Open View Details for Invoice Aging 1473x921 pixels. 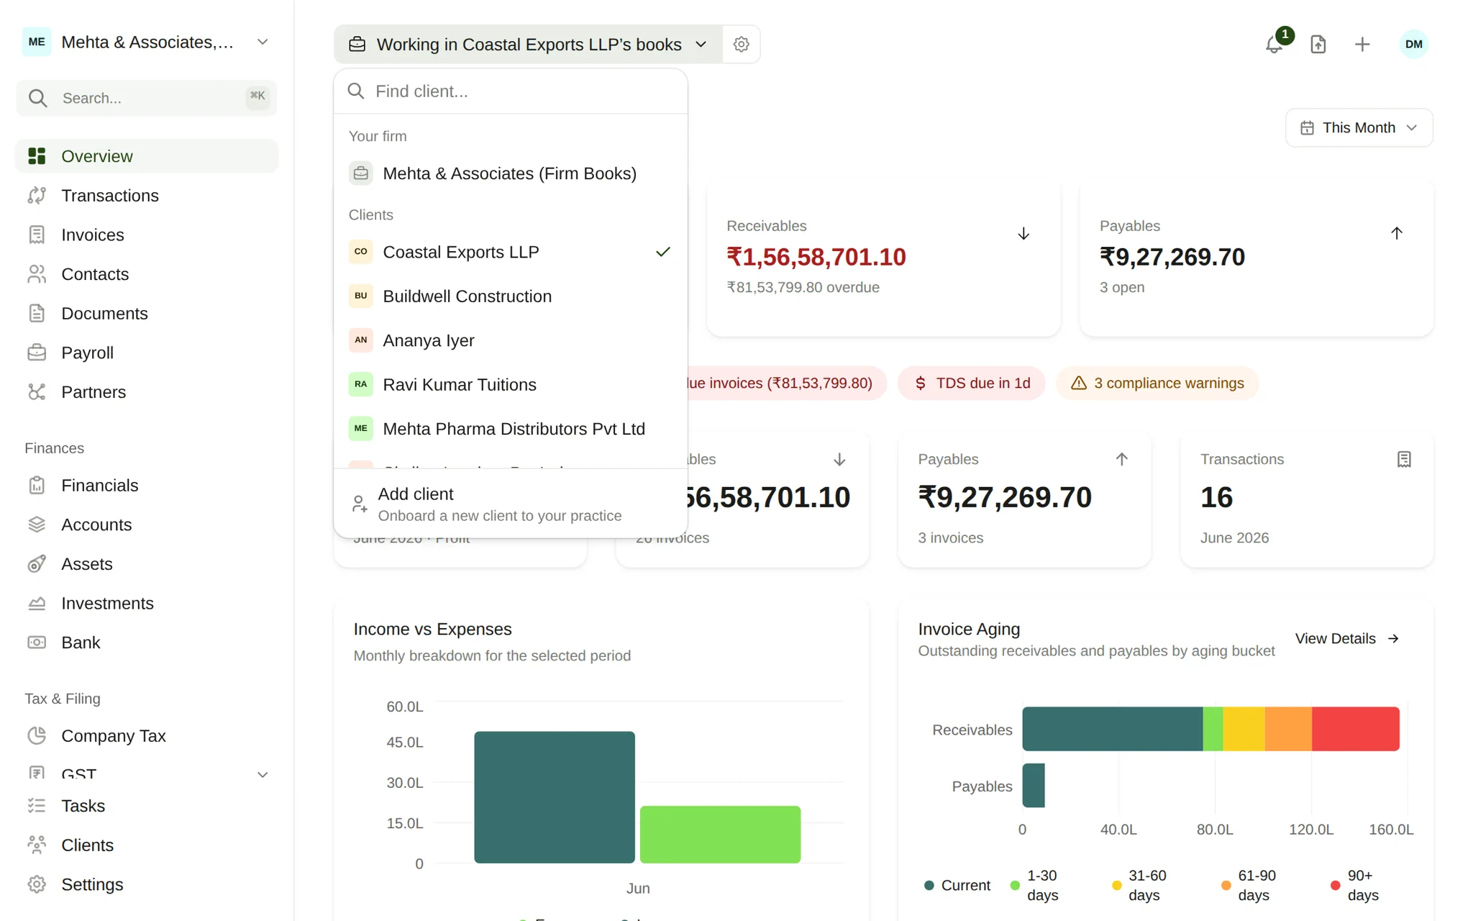pyautogui.click(x=1346, y=638)
